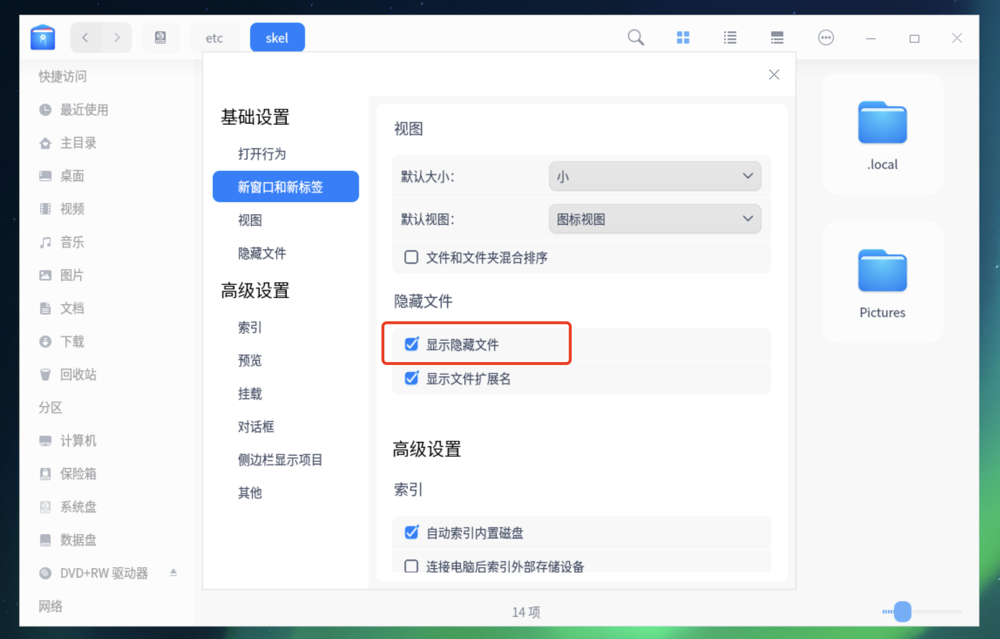This screenshot has height=639, width=1000.
Task: Open the search magnifier icon
Action: pos(636,37)
